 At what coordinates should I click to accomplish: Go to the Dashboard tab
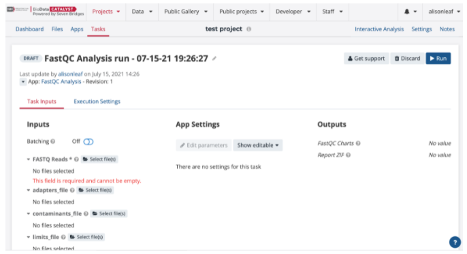[x=29, y=29]
